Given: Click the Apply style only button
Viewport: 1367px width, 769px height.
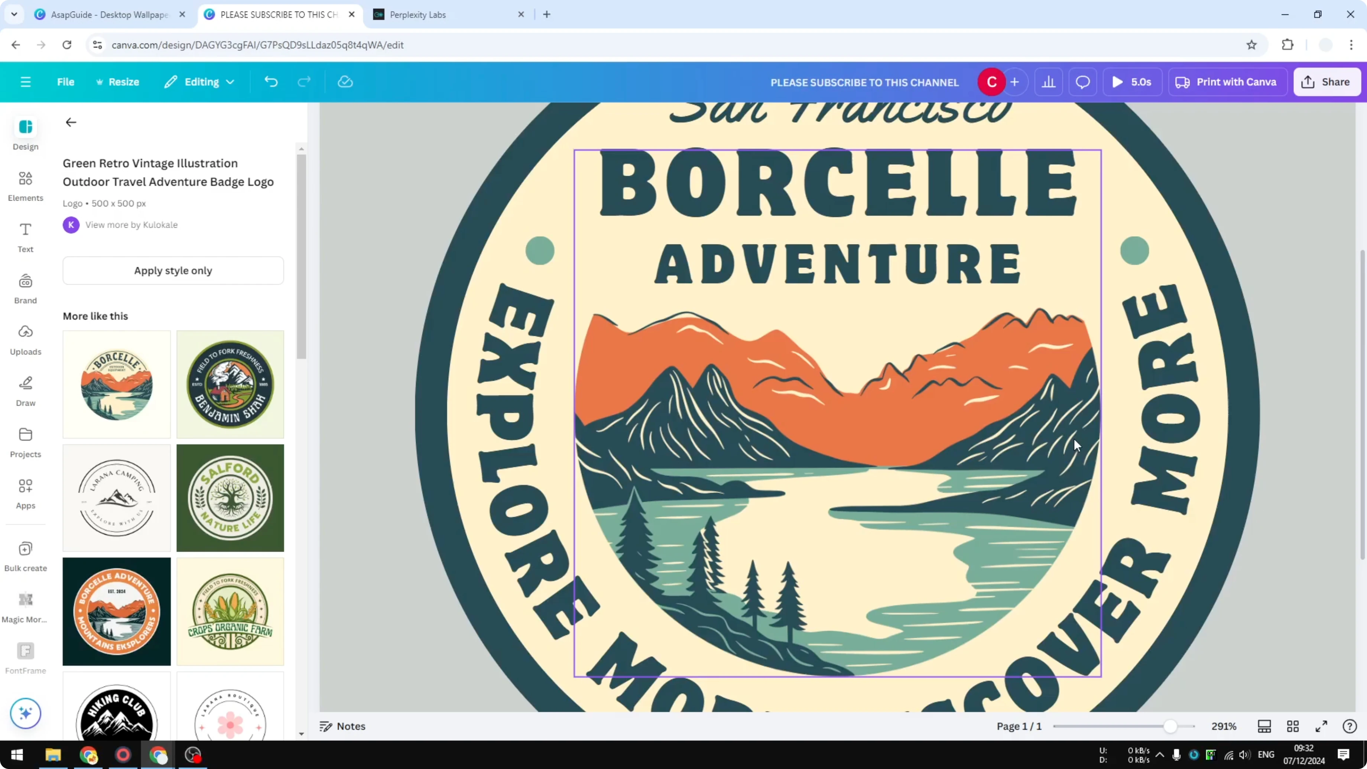Looking at the screenshot, I should [173, 270].
